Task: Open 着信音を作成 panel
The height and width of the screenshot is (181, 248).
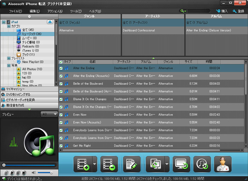Action: click(x=29, y=105)
